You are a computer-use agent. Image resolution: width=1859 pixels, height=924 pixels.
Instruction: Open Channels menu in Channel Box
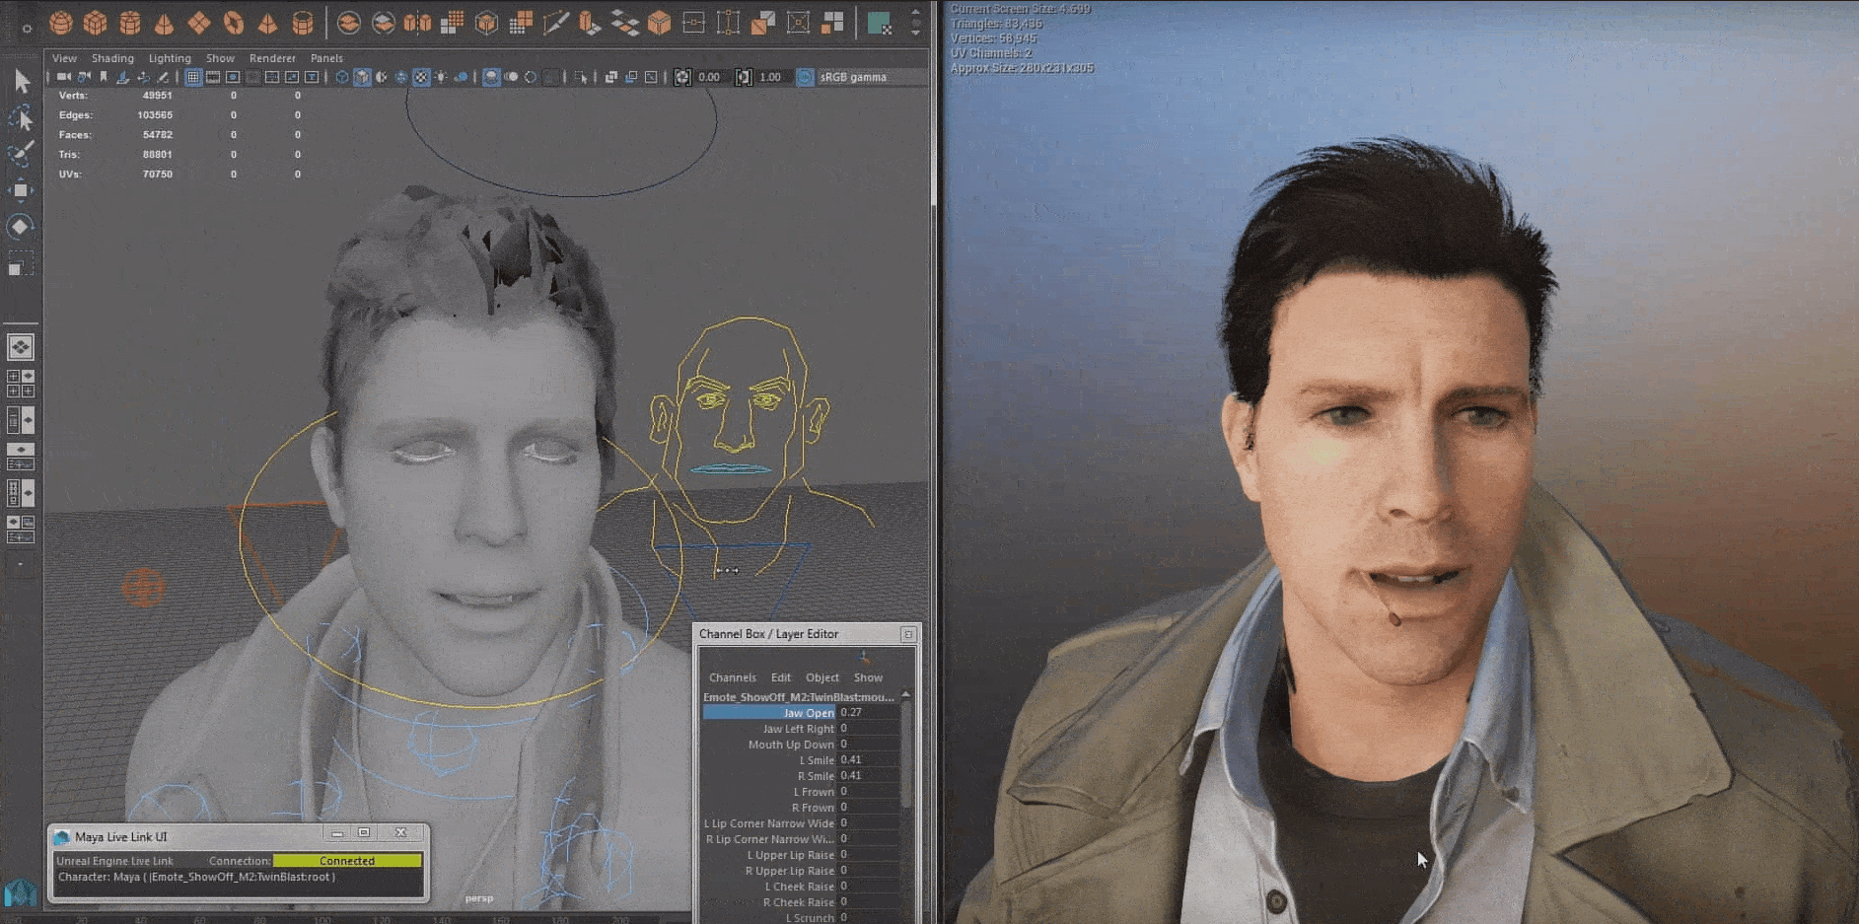(732, 677)
